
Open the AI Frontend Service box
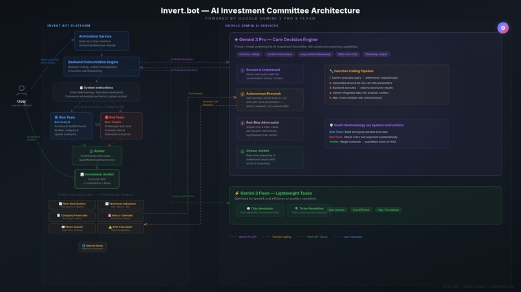click(x=101, y=41)
